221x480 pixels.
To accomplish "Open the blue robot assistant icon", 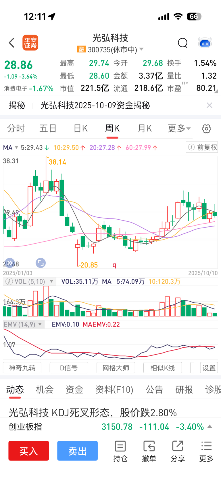I will click(205, 43).
